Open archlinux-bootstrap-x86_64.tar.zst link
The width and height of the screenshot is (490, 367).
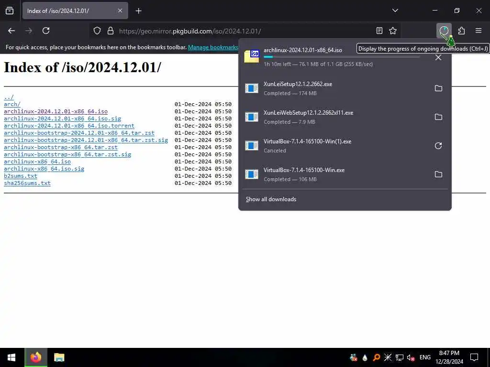pyautogui.click(x=61, y=147)
